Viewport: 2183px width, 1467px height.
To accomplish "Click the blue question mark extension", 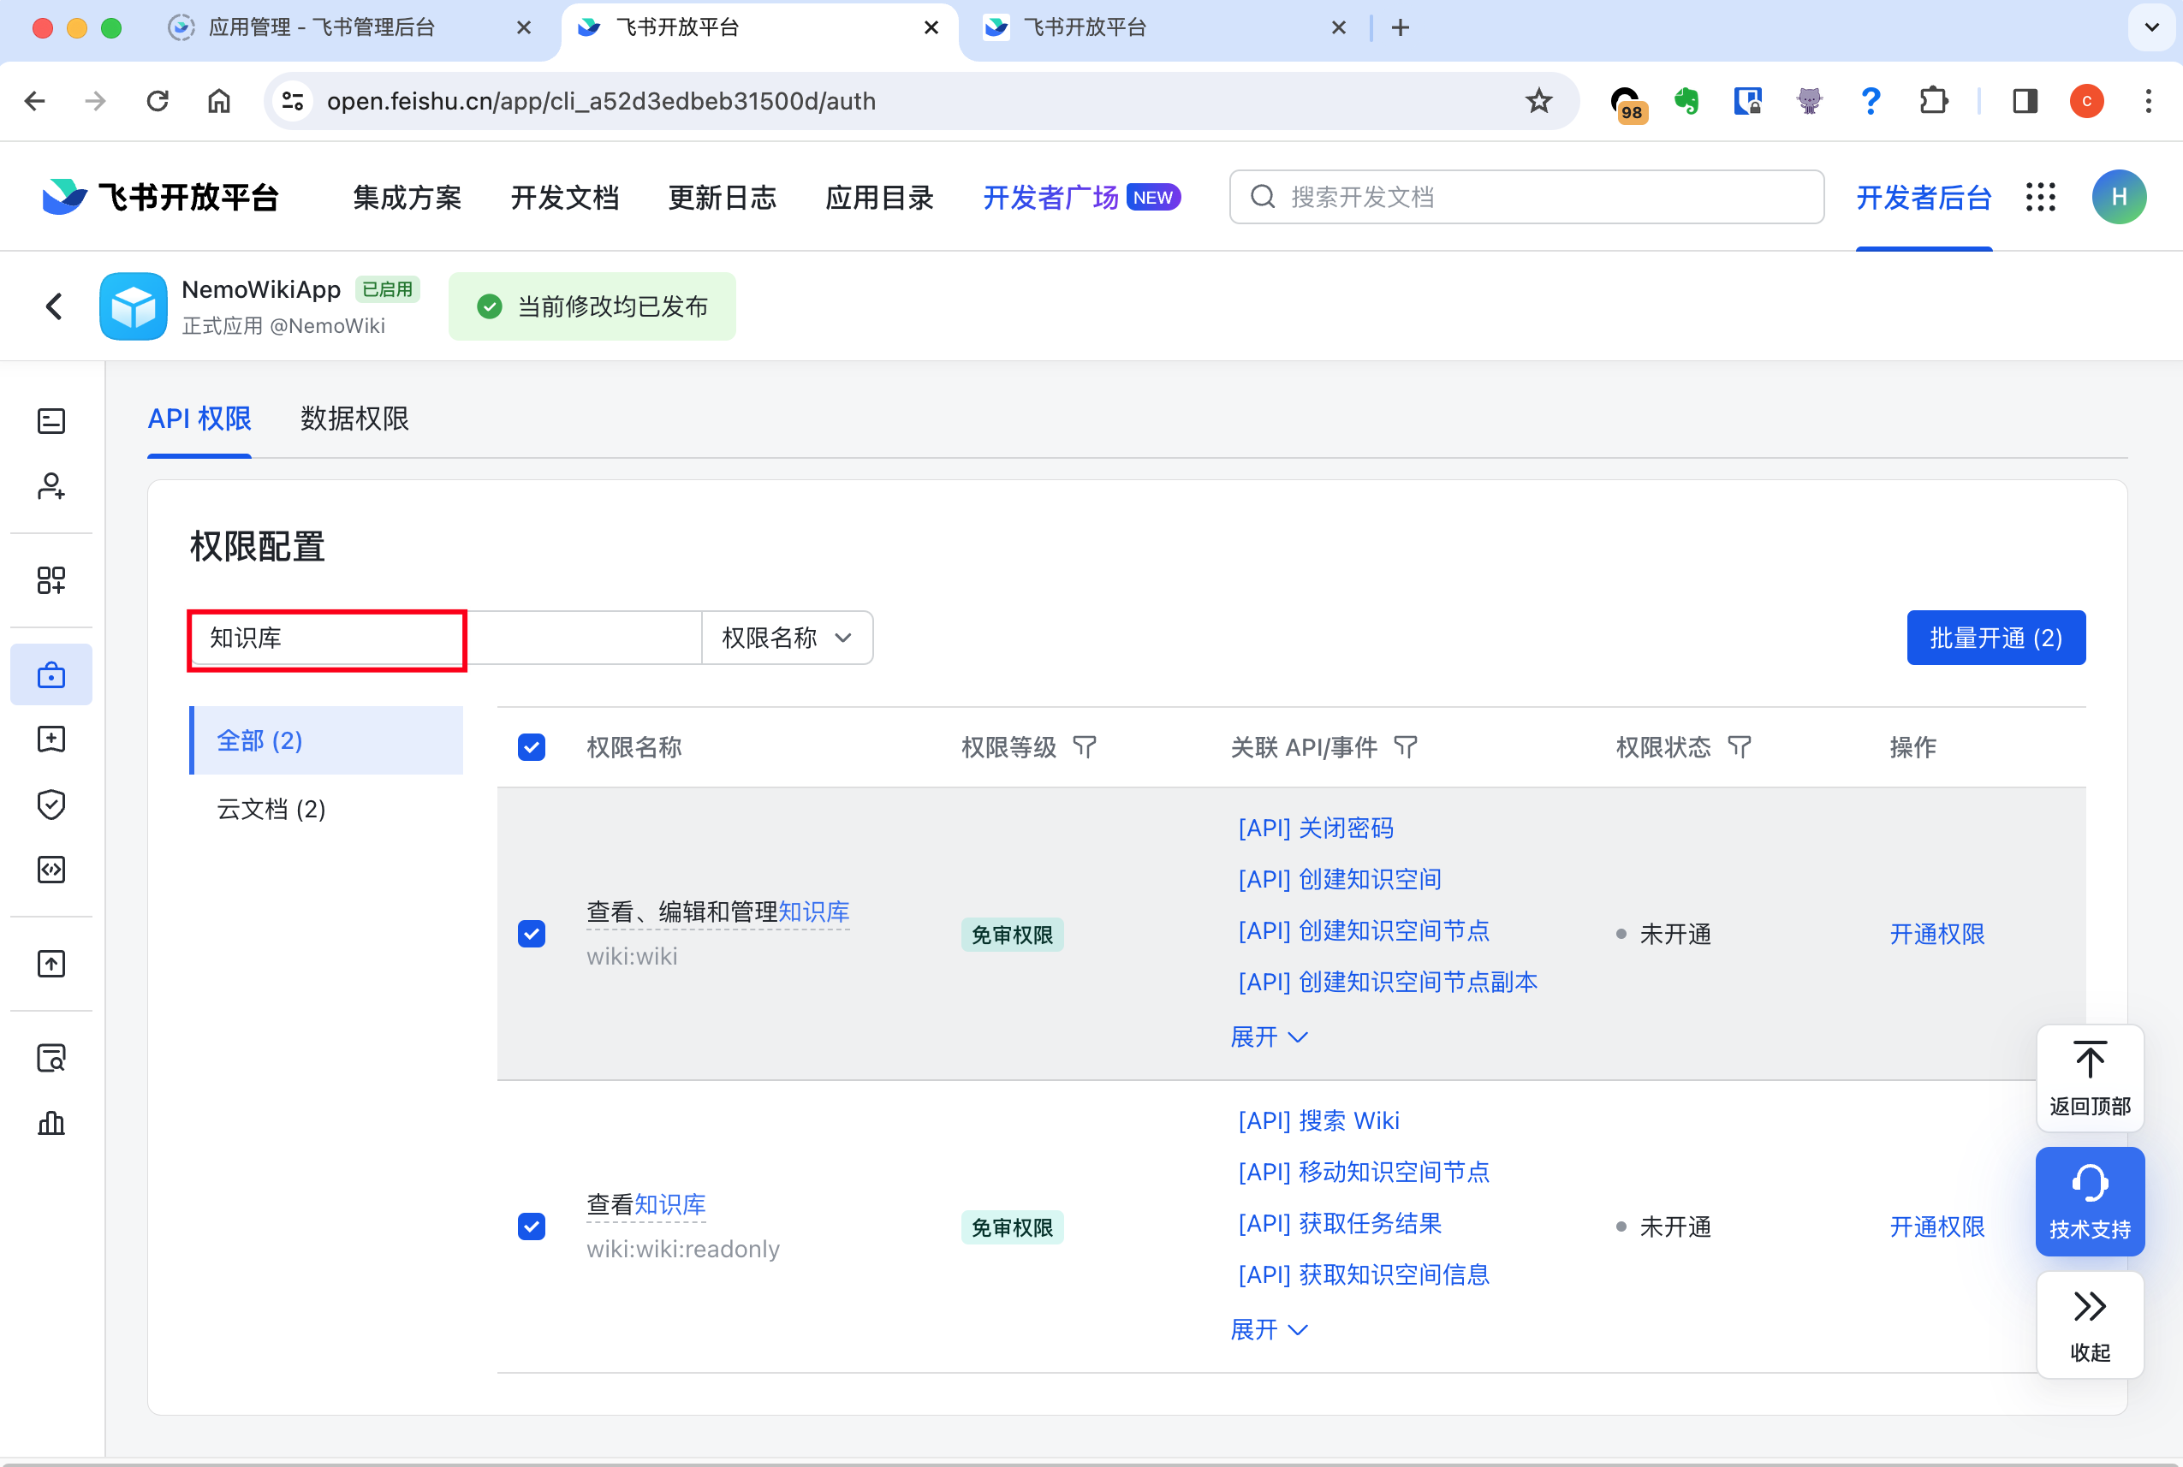I will point(1871,101).
